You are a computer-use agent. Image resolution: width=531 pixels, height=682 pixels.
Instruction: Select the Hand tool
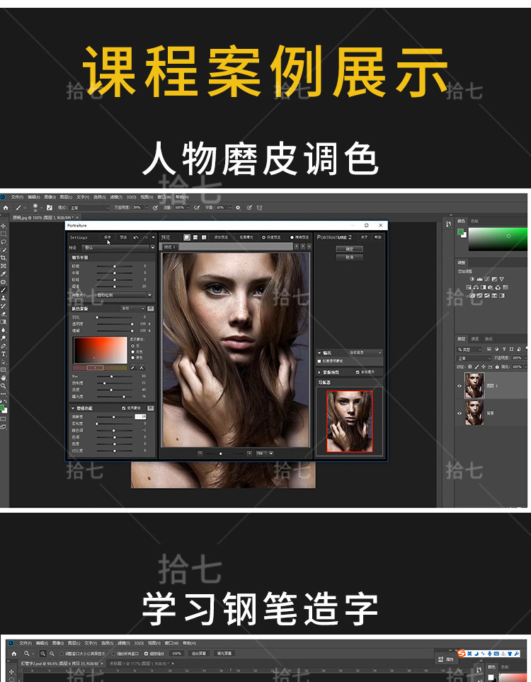tap(4, 378)
